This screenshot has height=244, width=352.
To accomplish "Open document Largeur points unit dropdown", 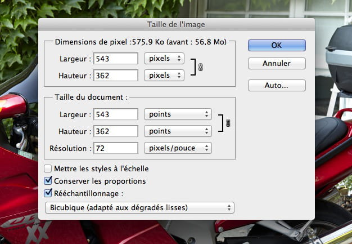I will (x=178, y=114).
